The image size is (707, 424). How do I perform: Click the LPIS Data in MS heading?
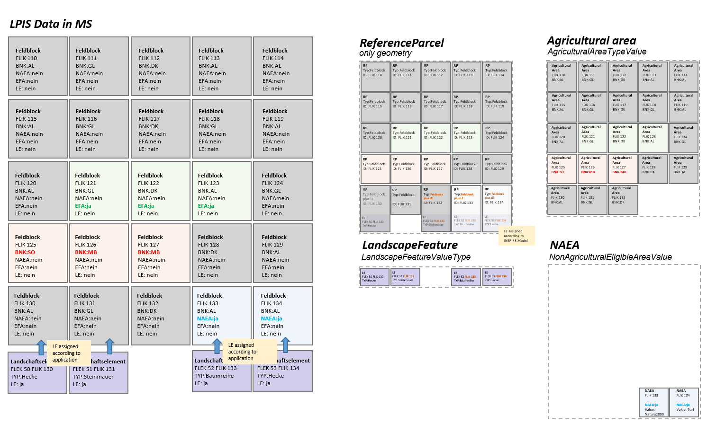tap(51, 24)
